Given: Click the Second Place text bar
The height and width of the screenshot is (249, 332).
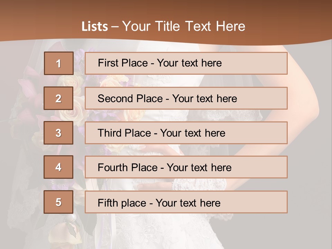Looking at the screenshot, I should coord(186,98).
